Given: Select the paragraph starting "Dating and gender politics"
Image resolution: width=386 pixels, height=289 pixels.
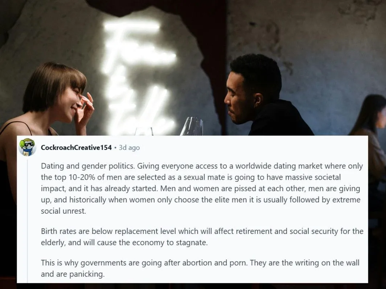Looking at the screenshot, I should [x=202, y=188].
